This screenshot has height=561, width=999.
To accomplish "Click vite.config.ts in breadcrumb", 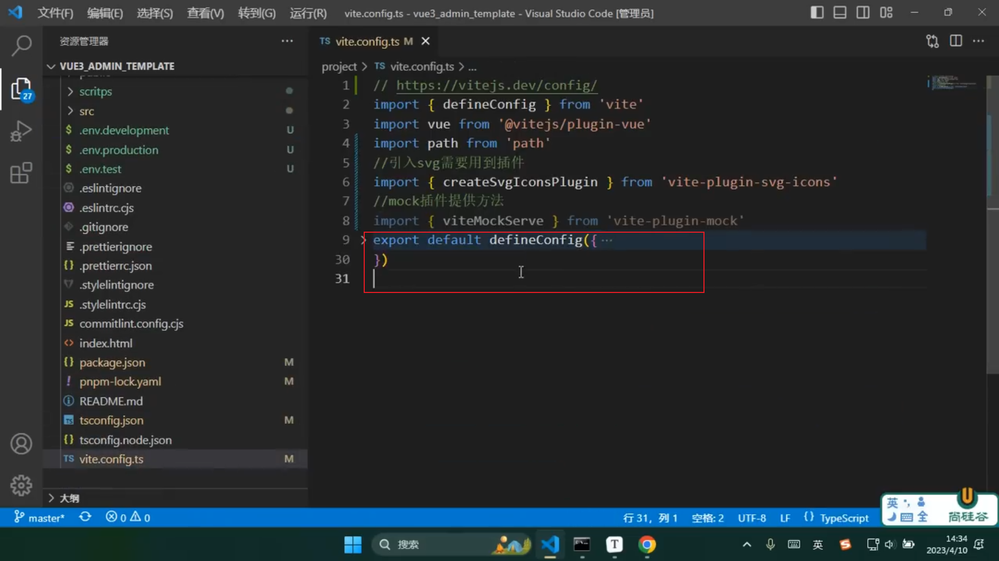I will coord(422,66).
